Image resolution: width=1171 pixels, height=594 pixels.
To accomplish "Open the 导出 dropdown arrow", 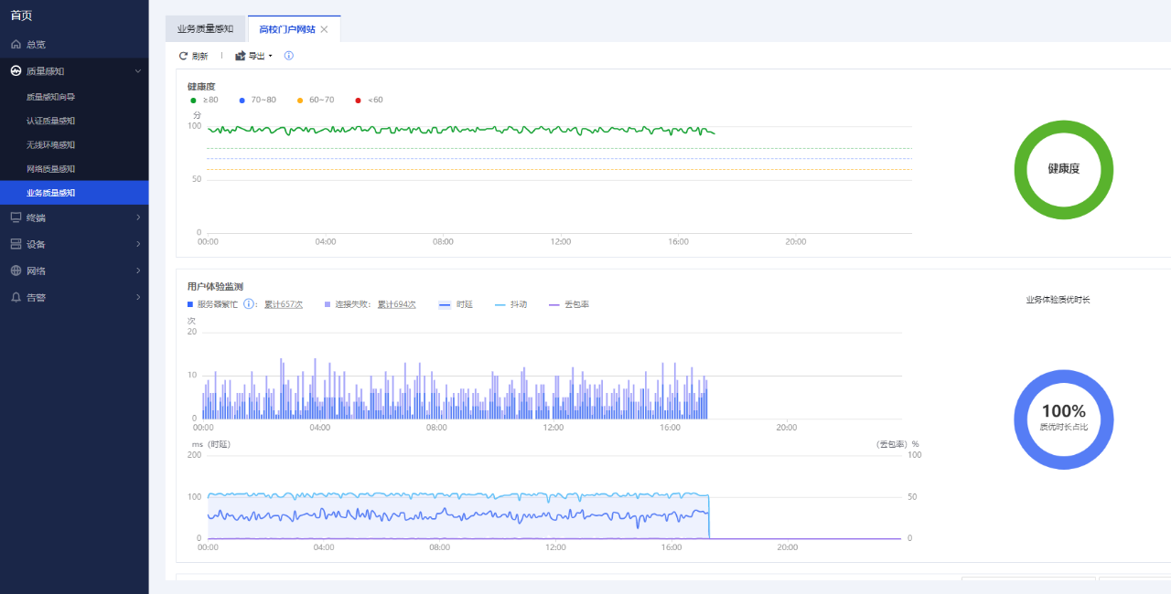I will coord(271,57).
